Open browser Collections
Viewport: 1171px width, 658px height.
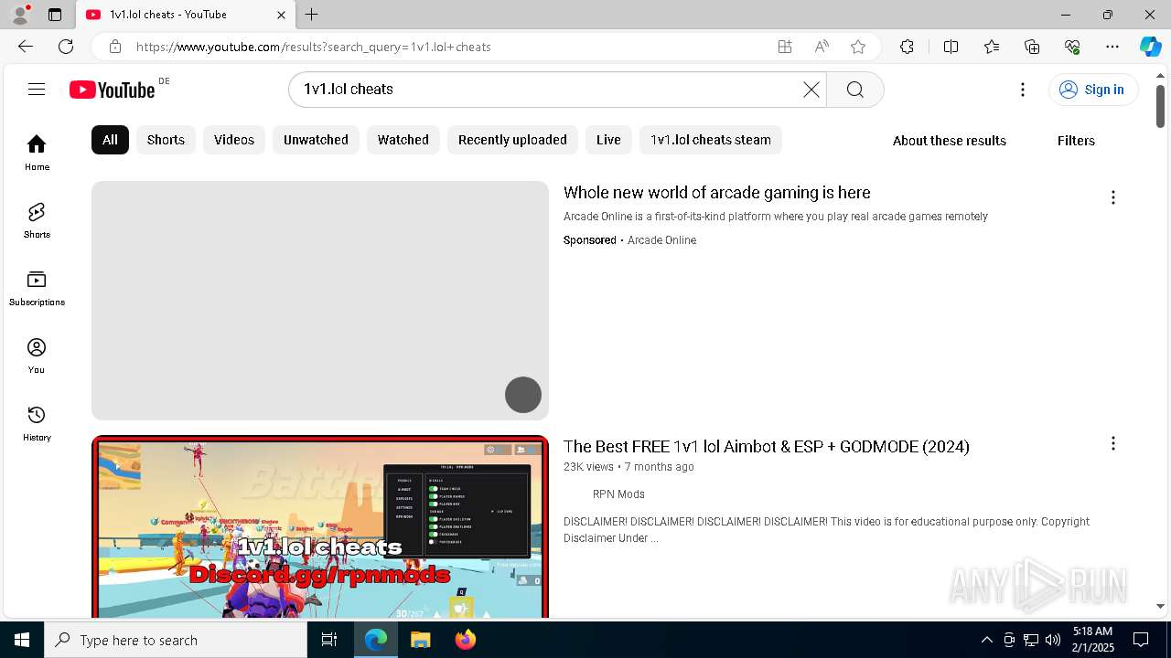click(x=1032, y=47)
